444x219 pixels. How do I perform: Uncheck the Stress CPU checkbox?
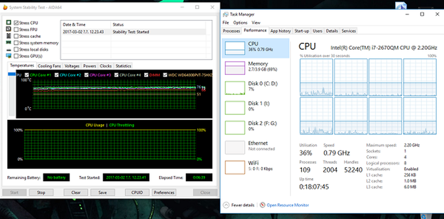(x=16, y=23)
